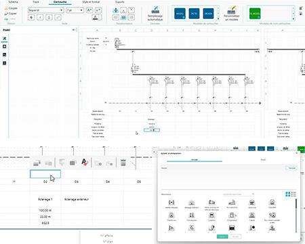Viewport: 305px width, 244px height.
Task: Open the Tracé ribbon tab
Action: [x=36, y=2]
